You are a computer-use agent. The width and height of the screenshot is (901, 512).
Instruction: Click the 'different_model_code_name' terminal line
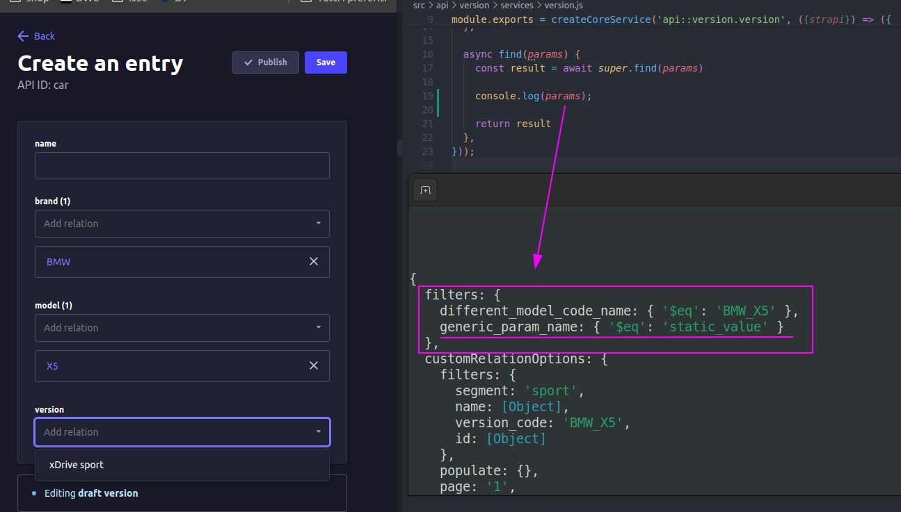(619, 311)
